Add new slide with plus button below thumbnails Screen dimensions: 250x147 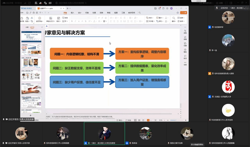pyautogui.click(x=30, y=115)
